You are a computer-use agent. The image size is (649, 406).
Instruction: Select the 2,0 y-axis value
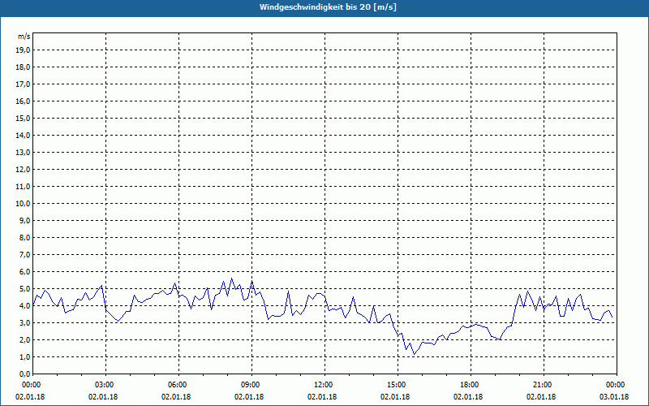coord(24,339)
